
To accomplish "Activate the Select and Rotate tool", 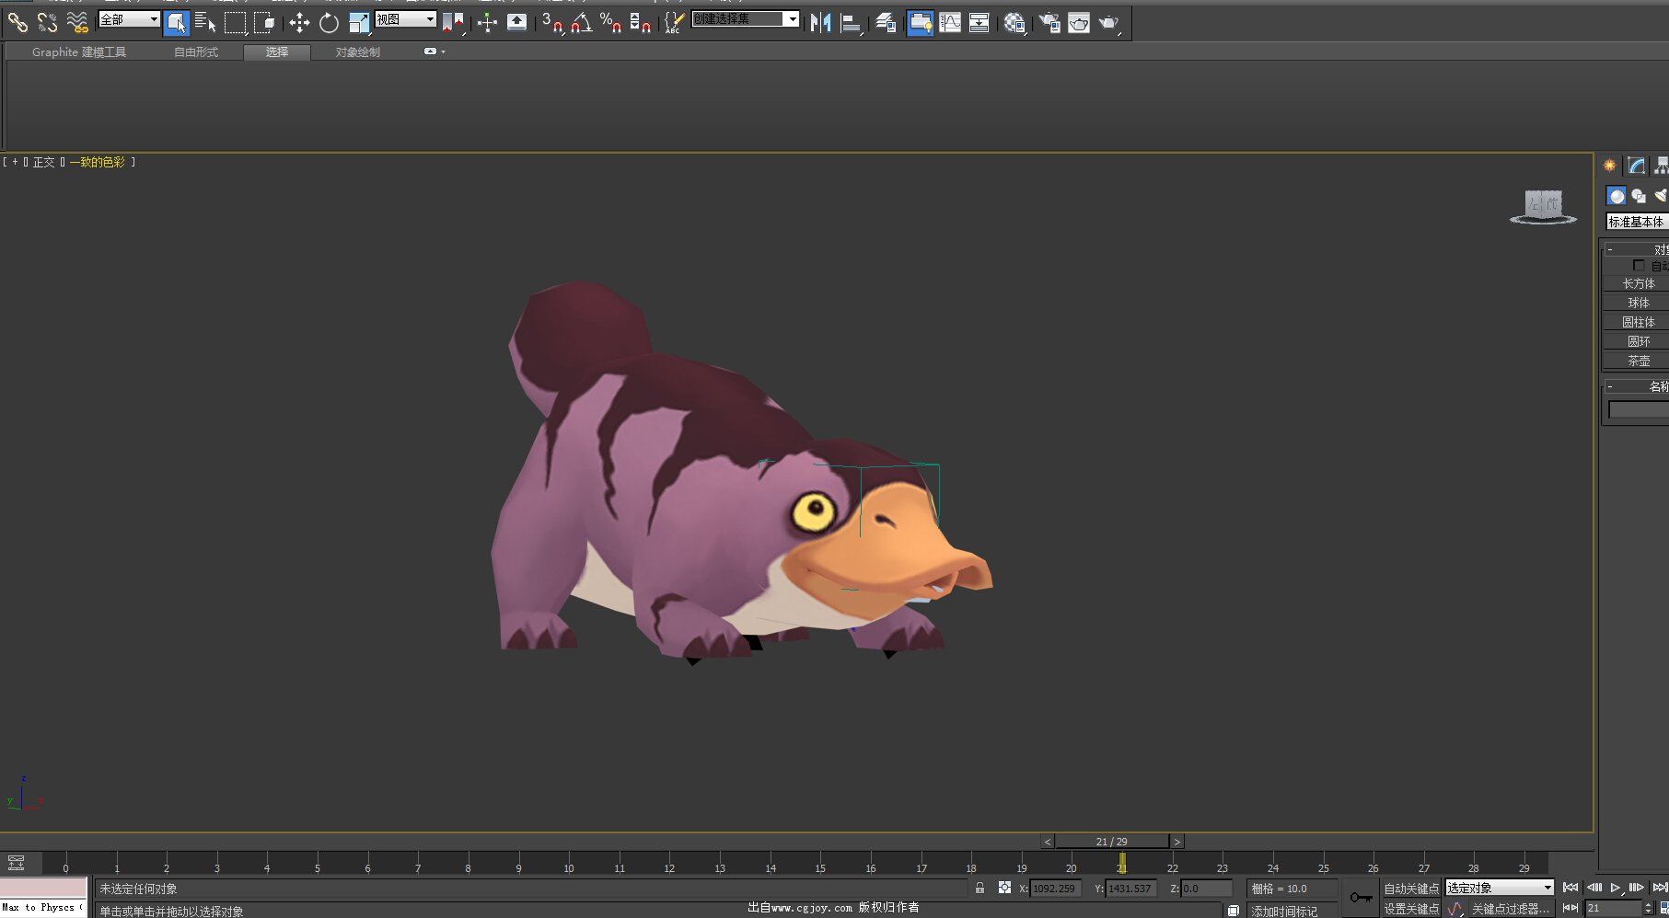I will click(x=329, y=23).
